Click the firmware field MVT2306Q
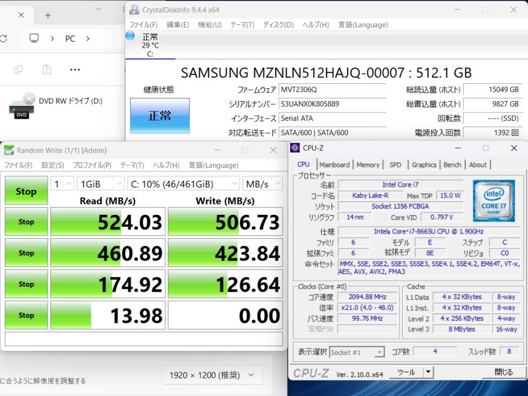The image size is (528, 396). 333,89
